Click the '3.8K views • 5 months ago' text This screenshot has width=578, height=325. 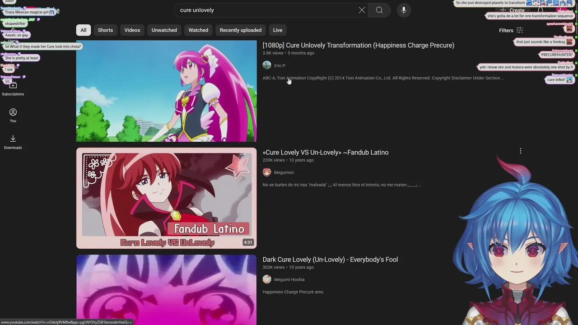288,53
